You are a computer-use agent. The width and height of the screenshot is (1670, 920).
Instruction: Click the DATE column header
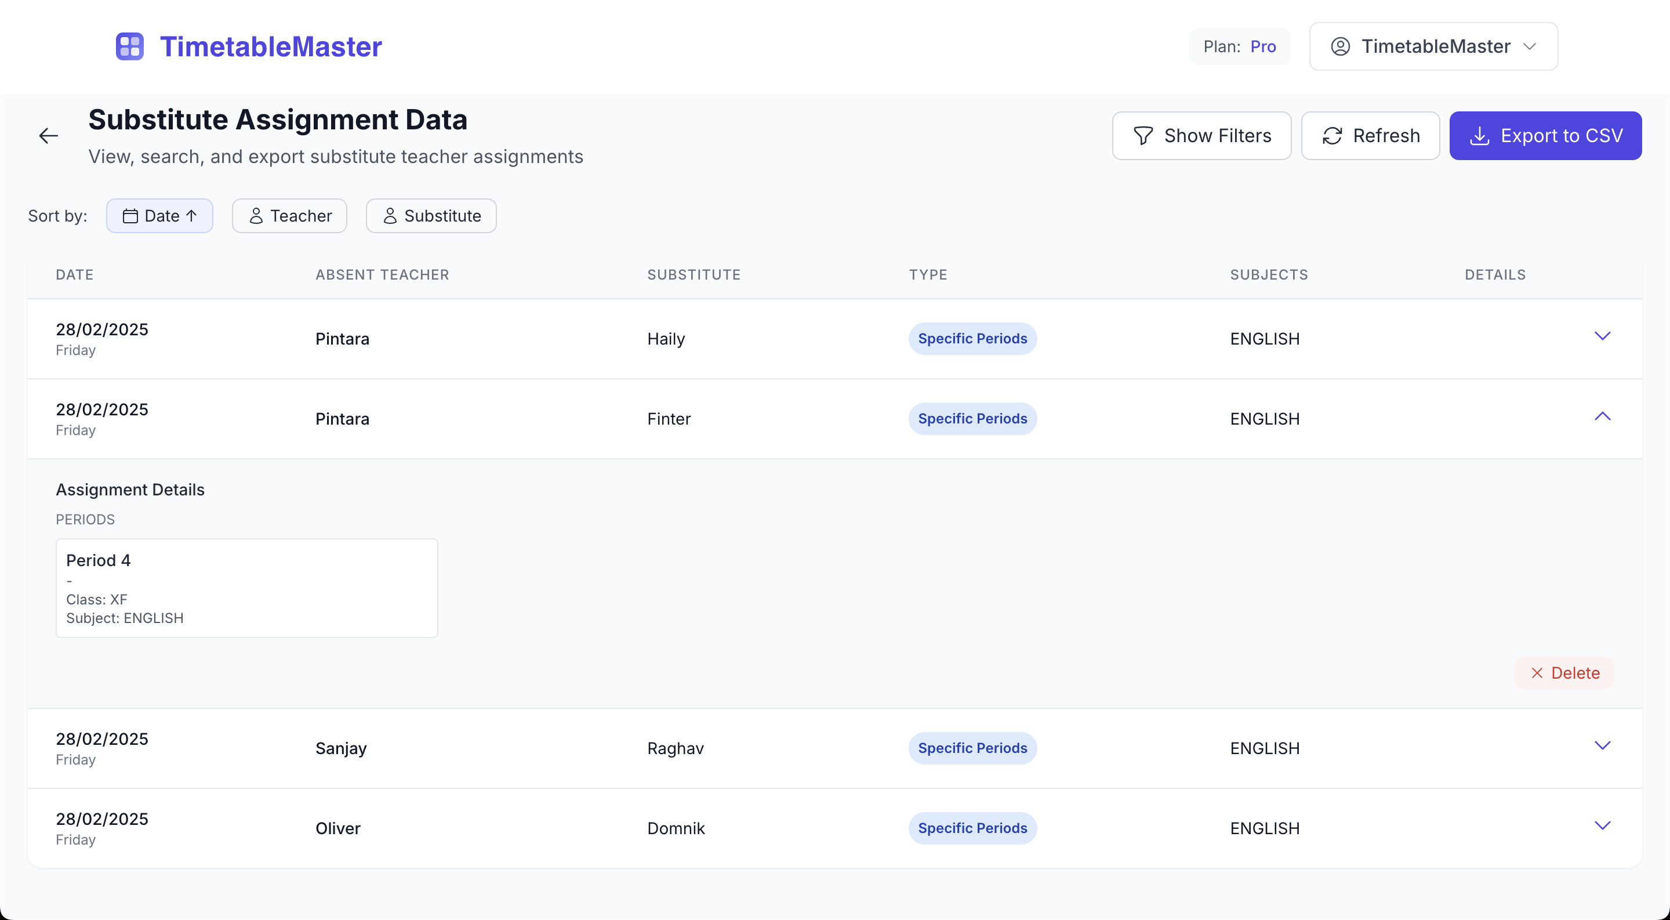point(75,274)
